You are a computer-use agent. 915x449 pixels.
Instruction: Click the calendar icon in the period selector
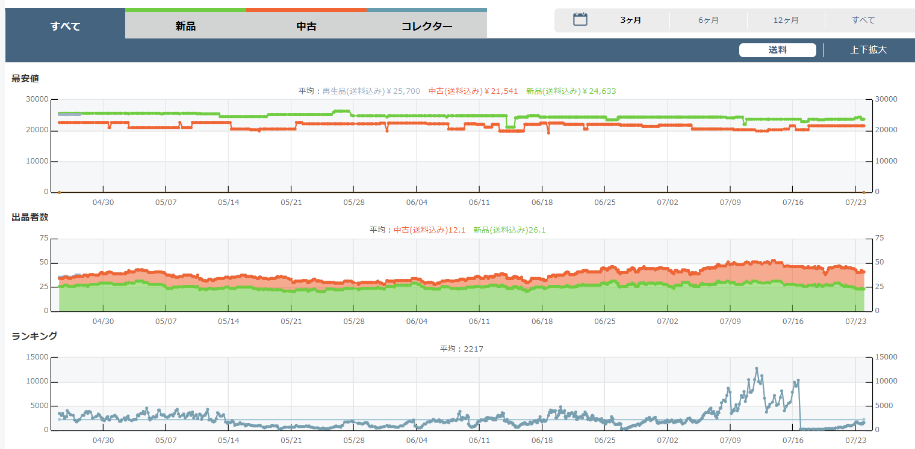(580, 20)
